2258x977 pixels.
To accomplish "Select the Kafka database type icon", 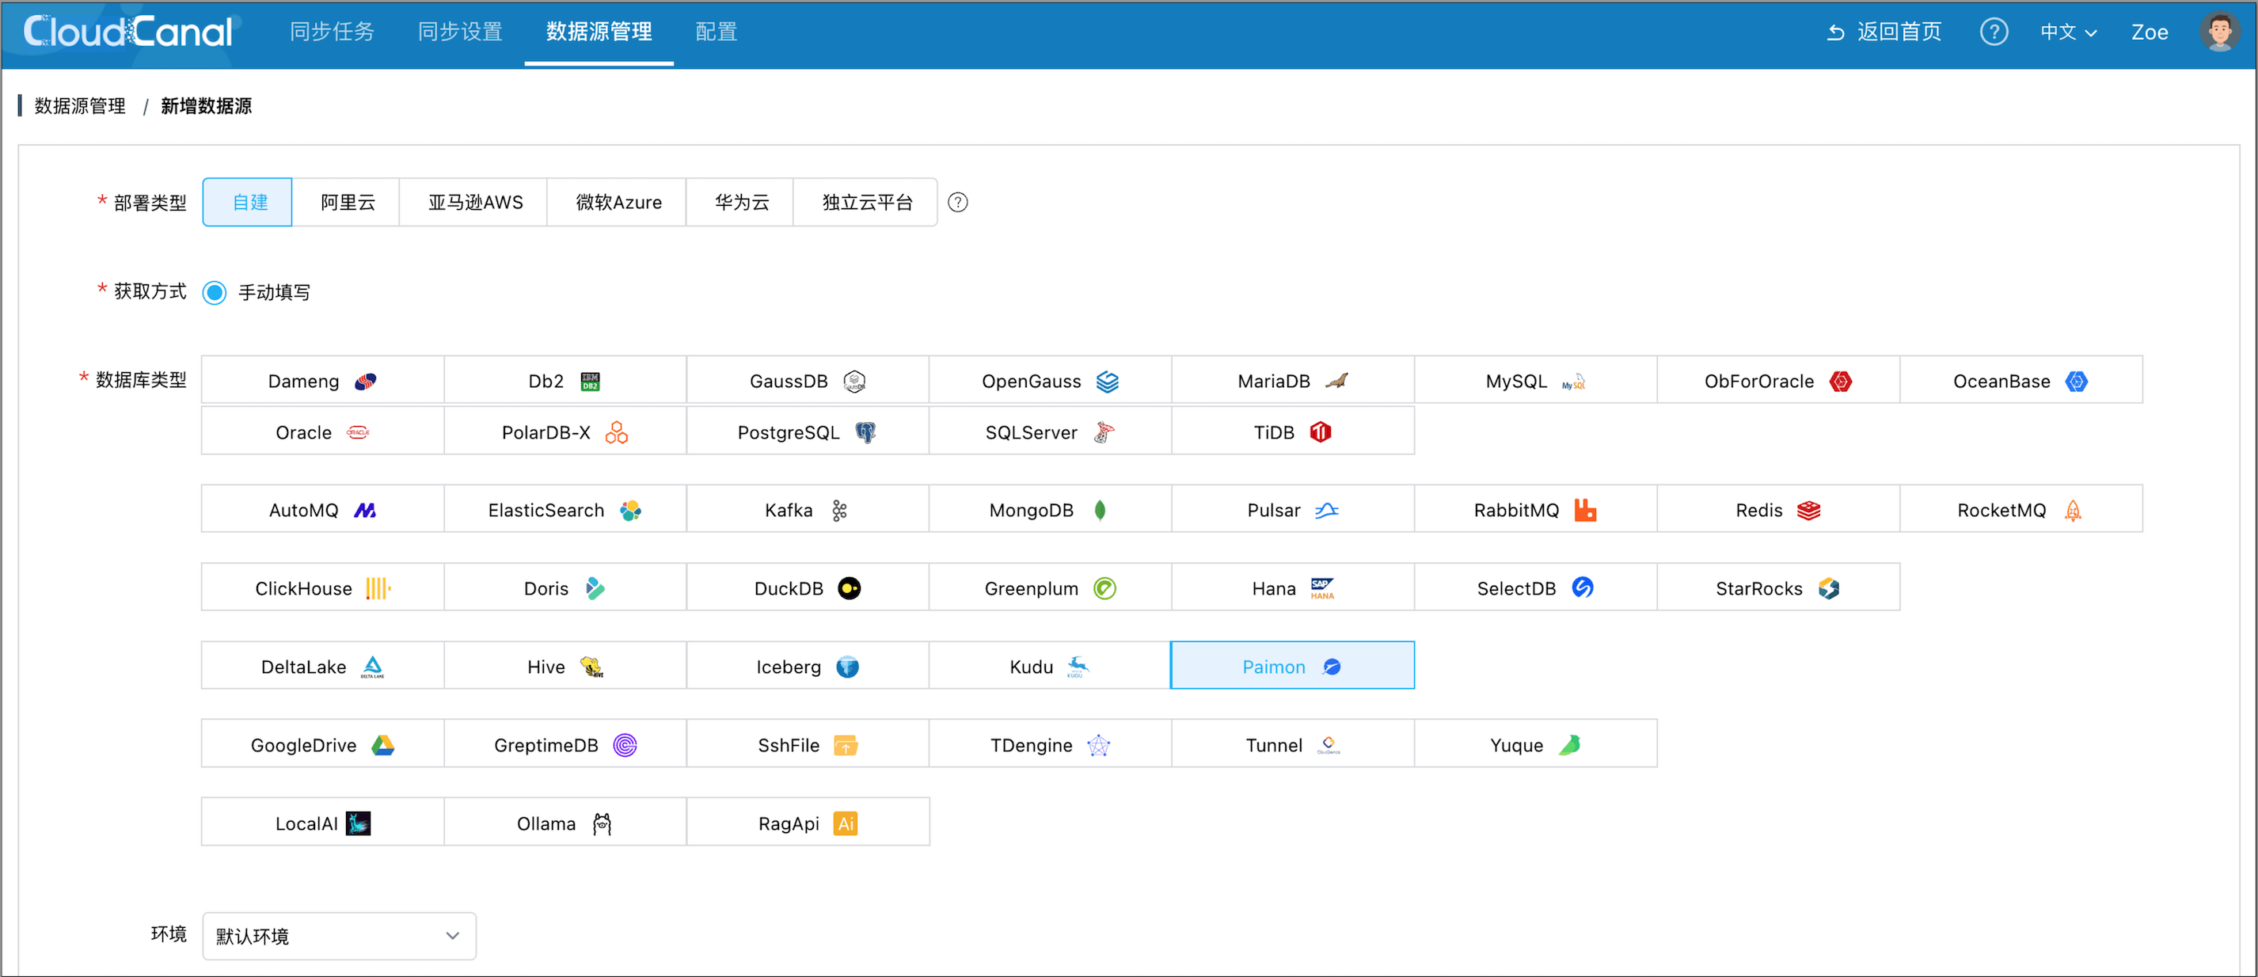I will (x=839, y=511).
